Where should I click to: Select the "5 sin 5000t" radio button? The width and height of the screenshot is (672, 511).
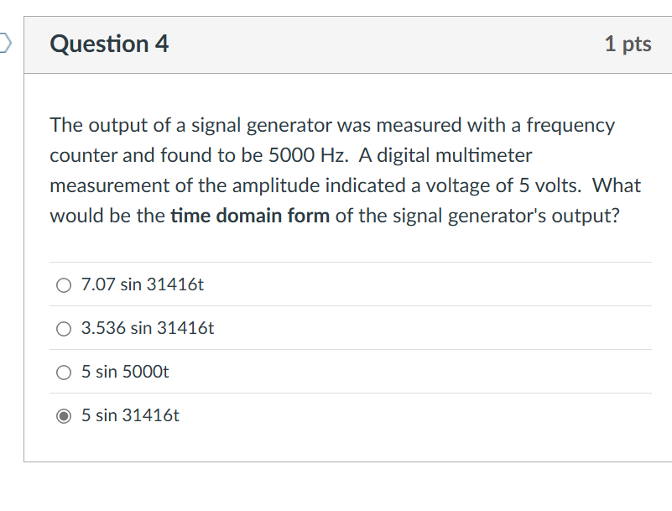(64, 372)
